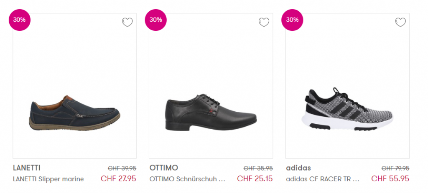
Task: Click the crossed-out CHF 79.95 price
Action: 395,168
